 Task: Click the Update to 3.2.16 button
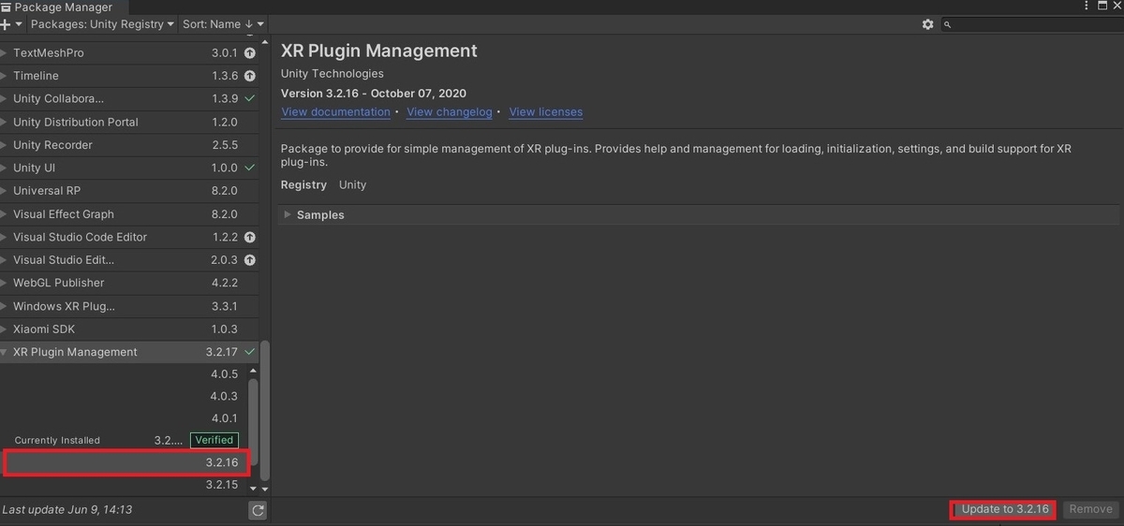(x=1003, y=509)
